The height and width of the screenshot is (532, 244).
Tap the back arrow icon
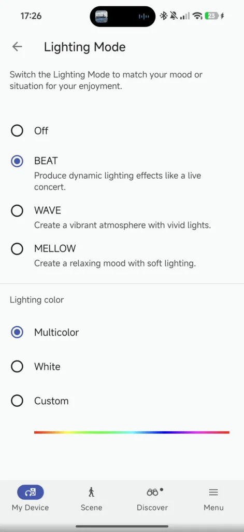pyautogui.click(x=17, y=47)
